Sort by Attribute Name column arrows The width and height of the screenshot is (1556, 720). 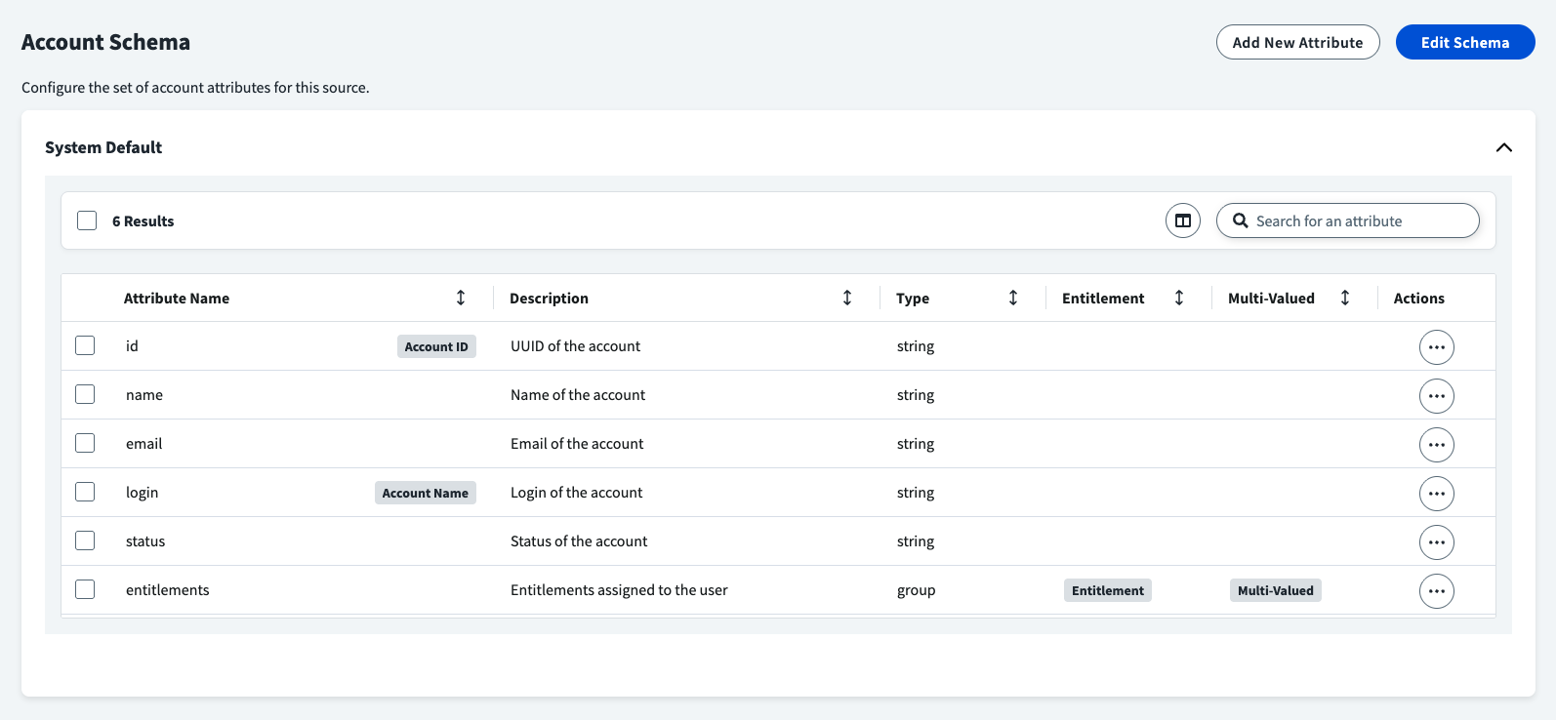click(x=461, y=298)
